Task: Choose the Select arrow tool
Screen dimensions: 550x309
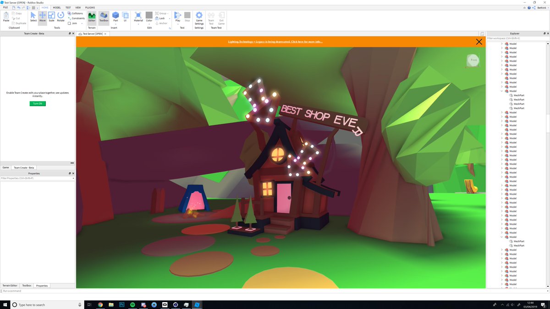Action: tap(33, 17)
